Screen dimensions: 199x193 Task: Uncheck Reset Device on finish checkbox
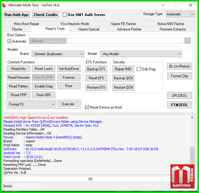[87, 107]
